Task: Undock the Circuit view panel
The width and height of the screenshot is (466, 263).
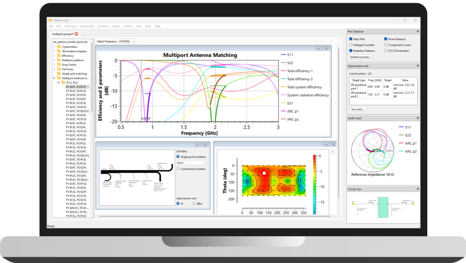Action: tap(418, 189)
